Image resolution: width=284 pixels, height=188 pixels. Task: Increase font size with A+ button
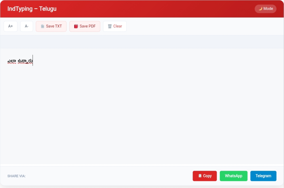tap(11, 26)
